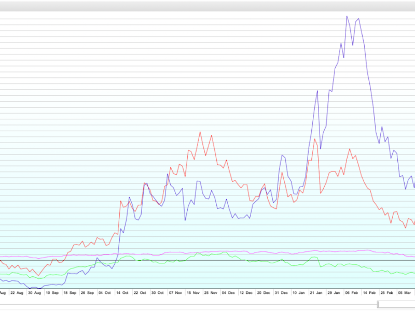
Task: Select the "15 Nov" date label
Action: [193, 293]
